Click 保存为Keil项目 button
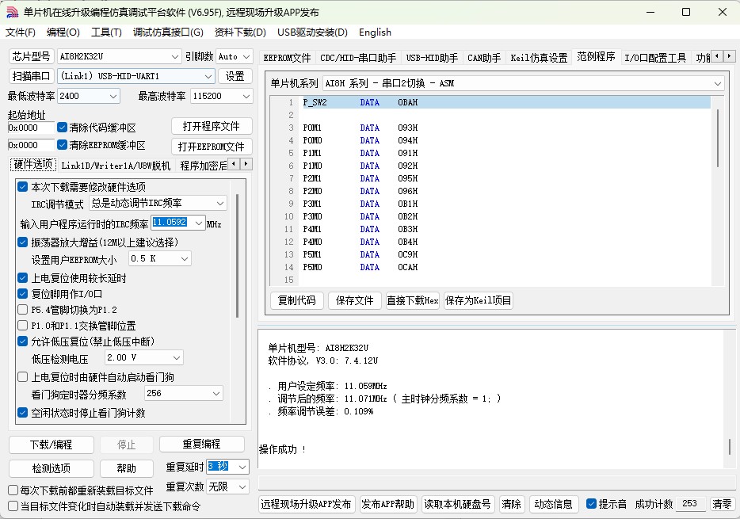This screenshot has width=740, height=519. pyautogui.click(x=478, y=300)
